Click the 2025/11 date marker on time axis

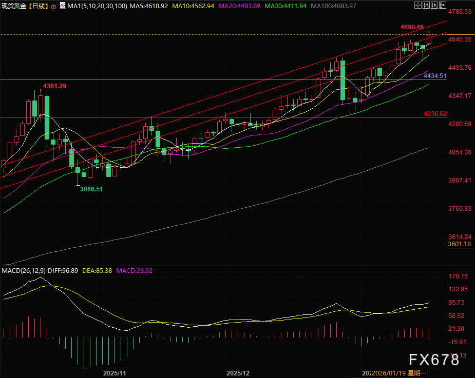(x=114, y=372)
